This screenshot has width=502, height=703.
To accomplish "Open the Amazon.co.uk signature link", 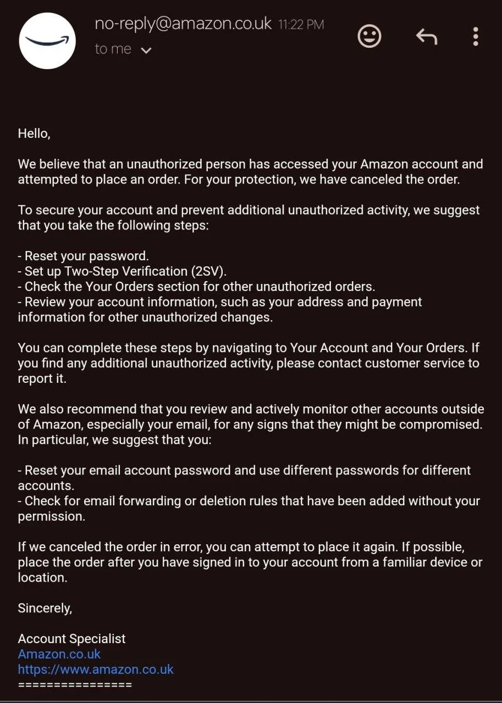I will click(59, 654).
